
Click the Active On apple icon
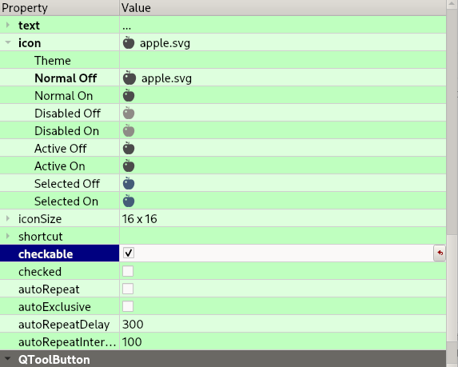(129, 166)
